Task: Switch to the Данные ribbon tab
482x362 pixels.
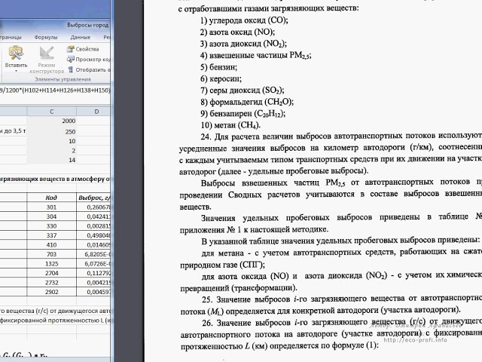Action: coord(81,37)
